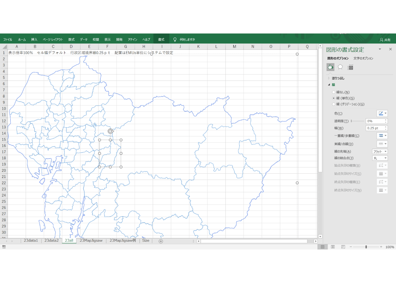Open 文字のオプション in format pane

click(363, 58)
